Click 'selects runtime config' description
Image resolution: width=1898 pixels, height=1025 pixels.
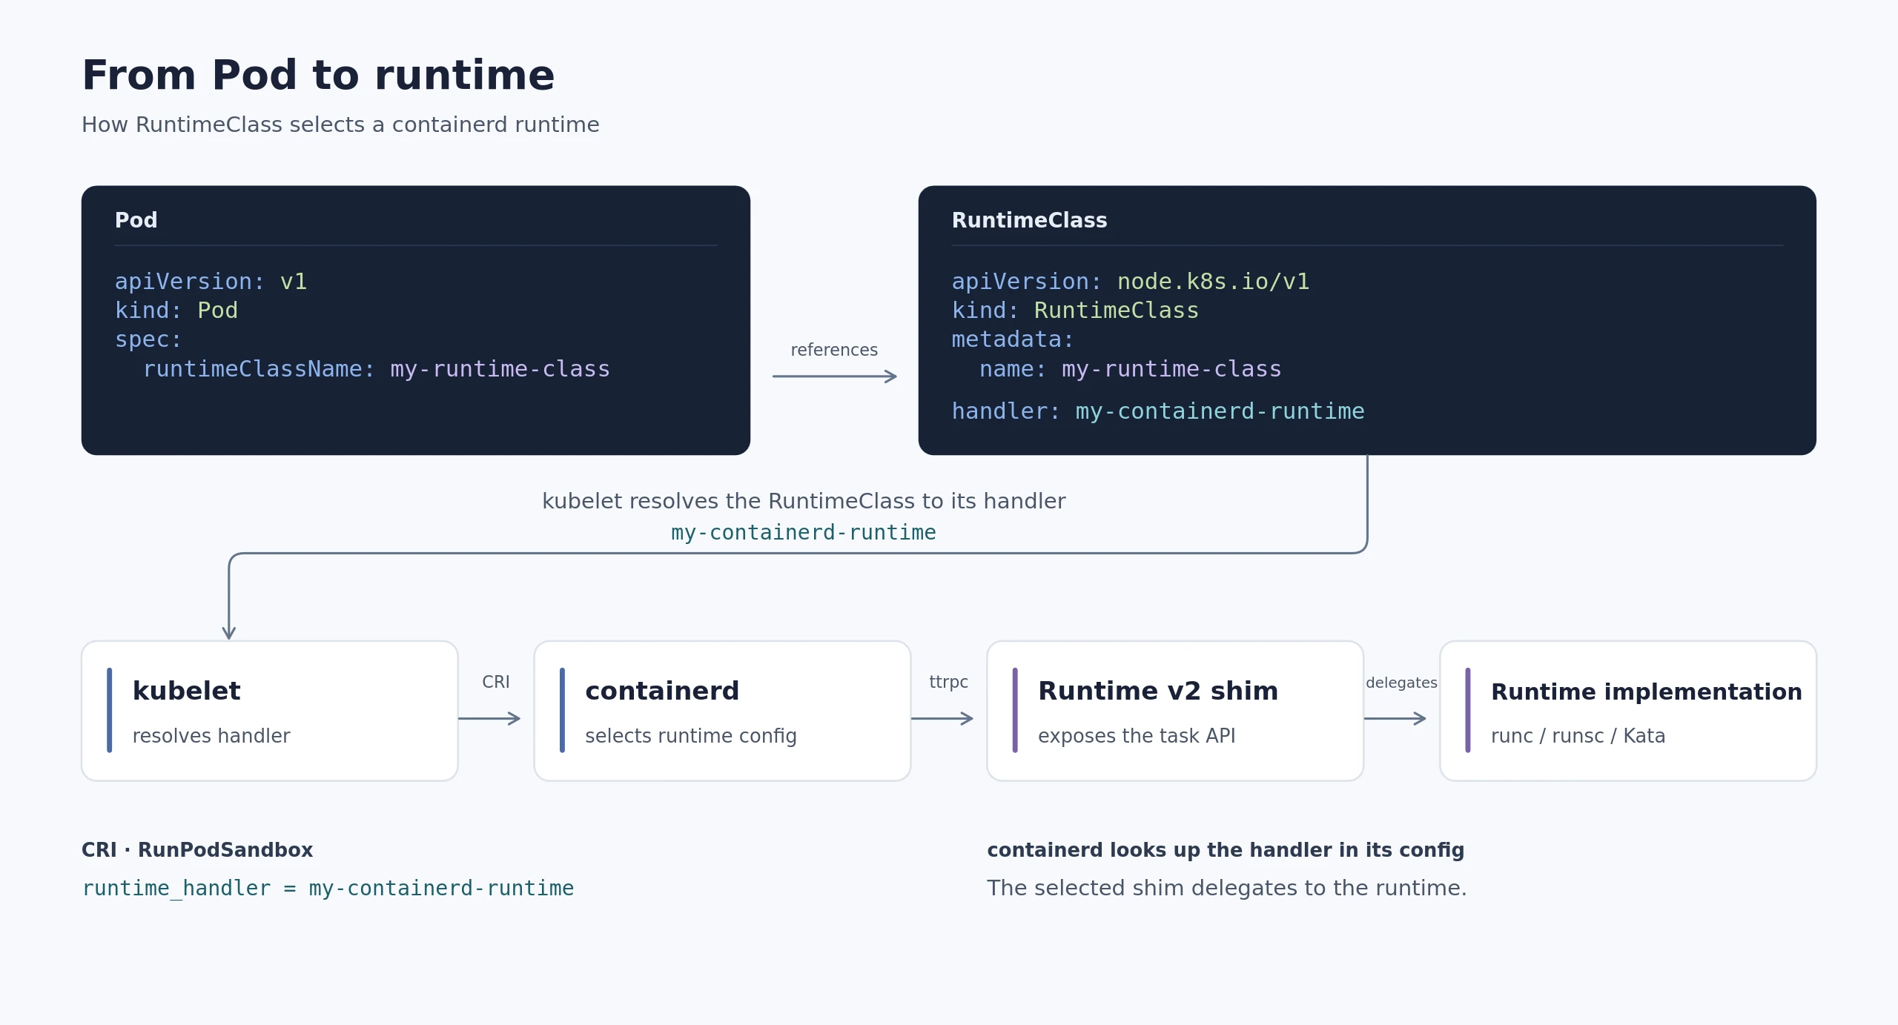(691, 736)
